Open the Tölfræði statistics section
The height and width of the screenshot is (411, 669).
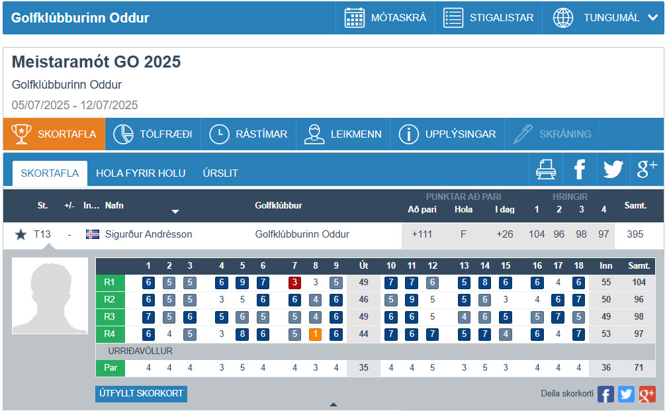153,134
